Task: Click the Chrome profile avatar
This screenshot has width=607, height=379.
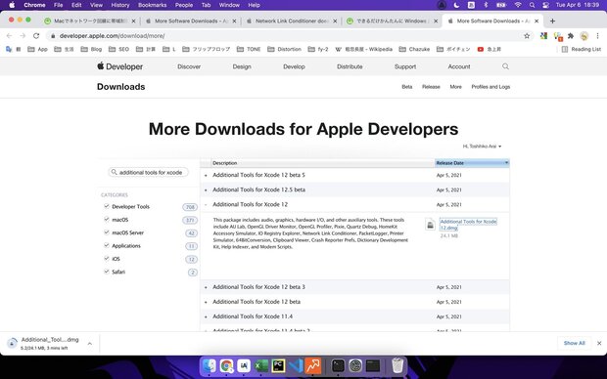Action: [x=584, y=36]
